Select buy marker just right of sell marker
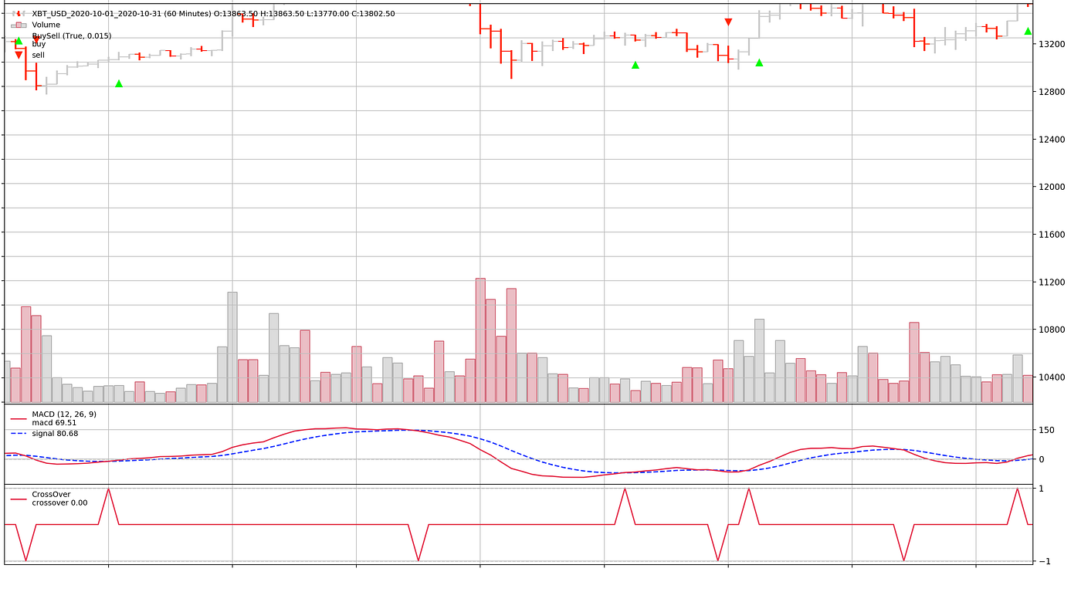This screenshot has width=1081, height=592. [759, 63]
